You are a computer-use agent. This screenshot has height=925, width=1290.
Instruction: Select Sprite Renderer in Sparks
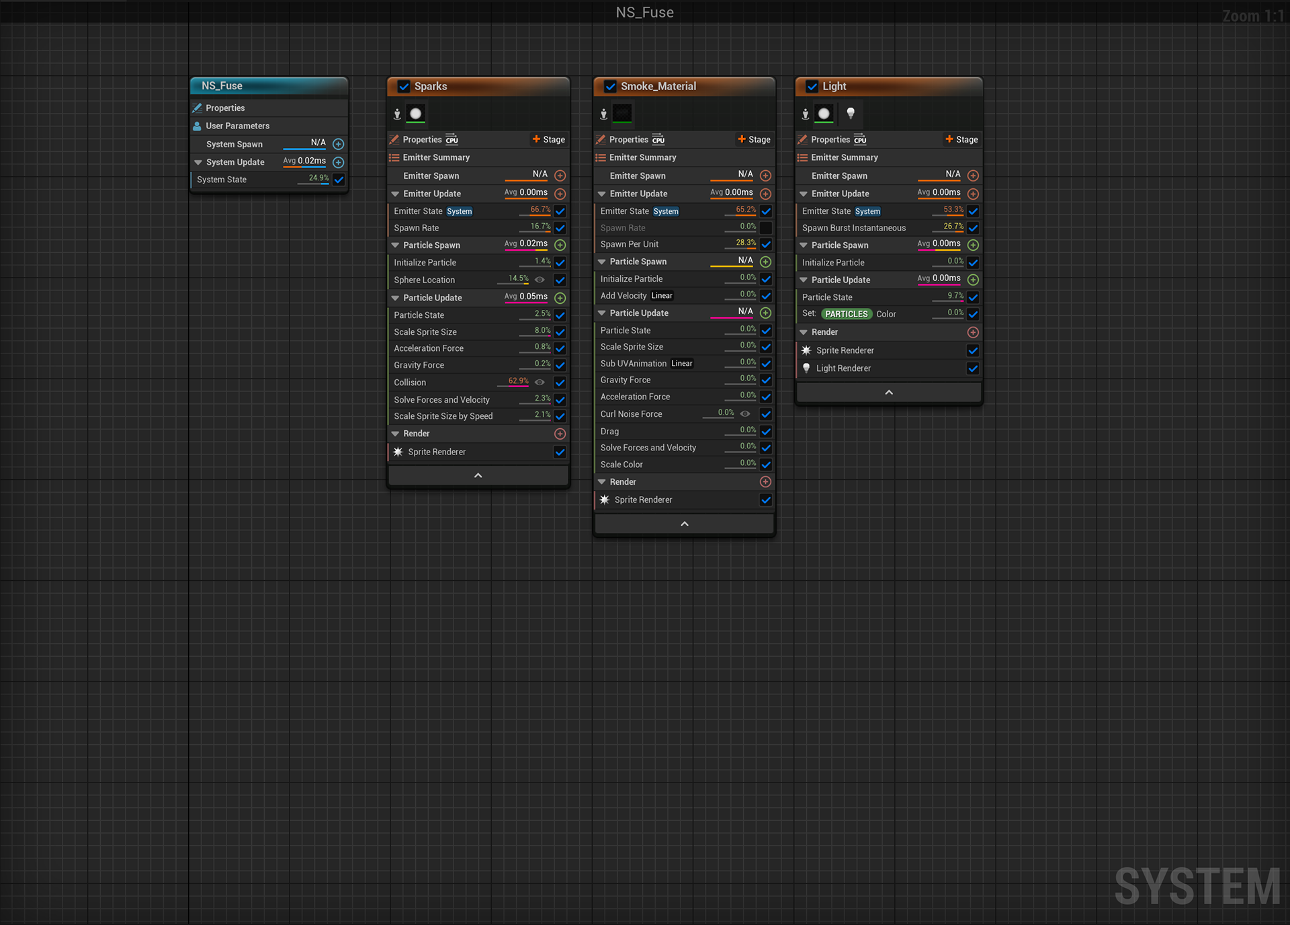pos(478,452)
